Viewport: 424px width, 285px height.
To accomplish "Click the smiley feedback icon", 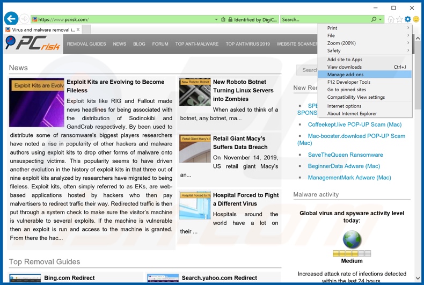I will tap(416, 19).
